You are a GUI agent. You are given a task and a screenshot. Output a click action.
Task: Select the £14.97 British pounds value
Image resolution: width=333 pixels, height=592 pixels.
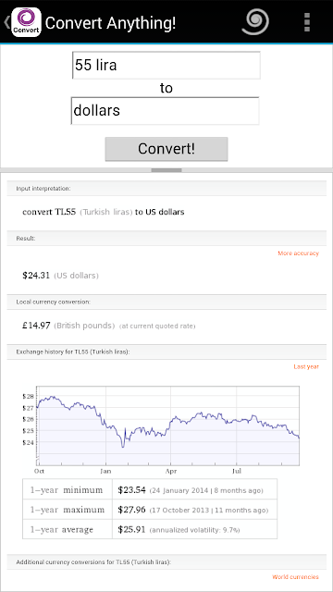tap(36, 326)
